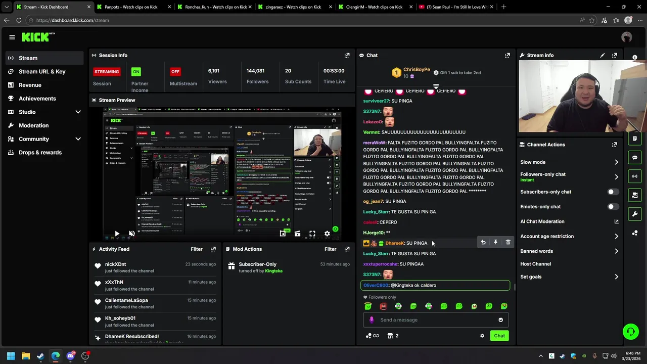
Task: Pop out the Channel Actions panel
Action: coord(614,145)
